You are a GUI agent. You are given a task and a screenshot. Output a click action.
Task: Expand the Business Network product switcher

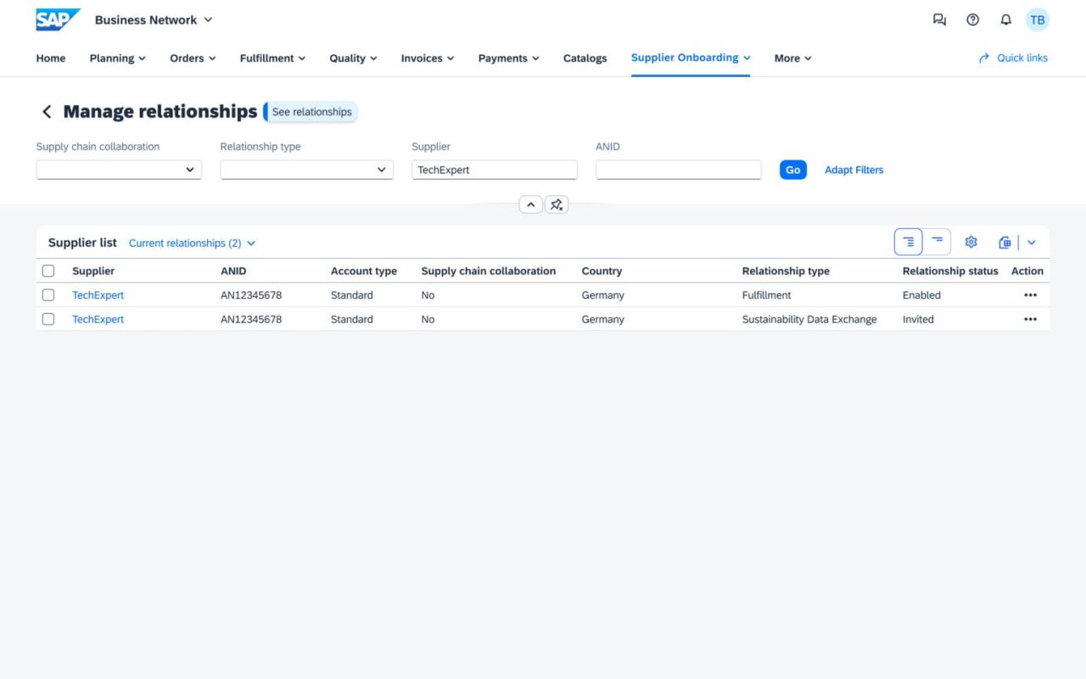point(154,20)
